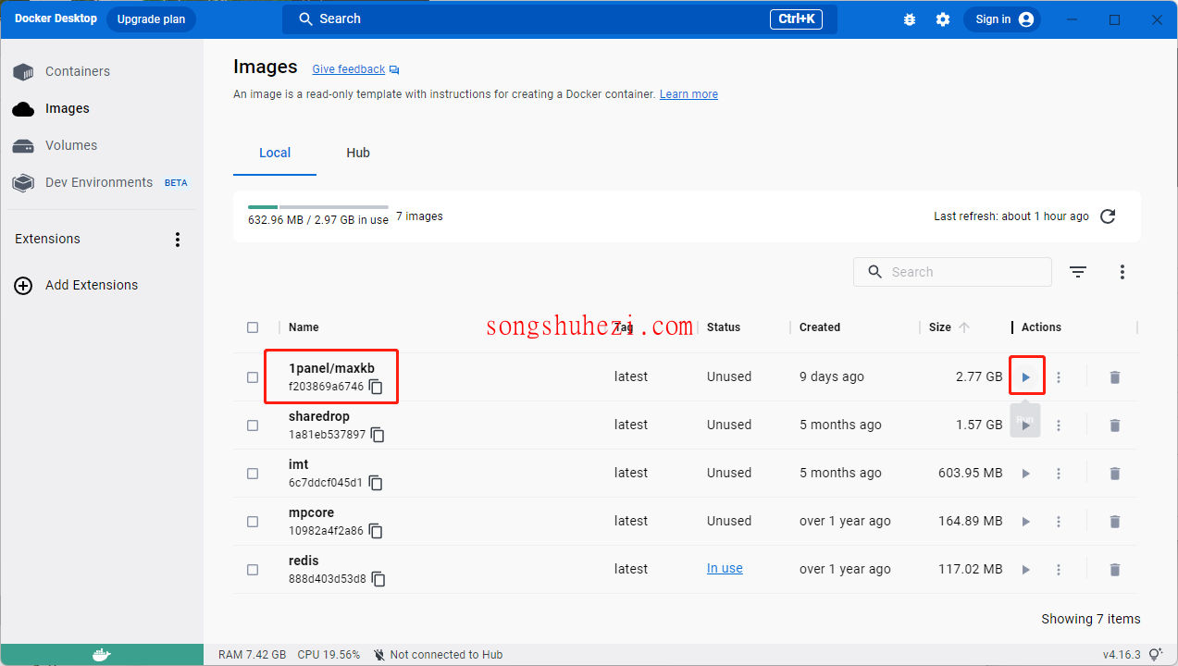Viewport: 1178px width, 666px height.
Task: Select all images checkbox in header
Action: click(253, 327)
